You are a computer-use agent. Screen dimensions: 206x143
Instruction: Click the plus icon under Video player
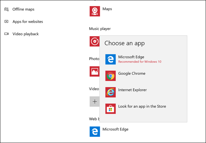tap(94, 101)
